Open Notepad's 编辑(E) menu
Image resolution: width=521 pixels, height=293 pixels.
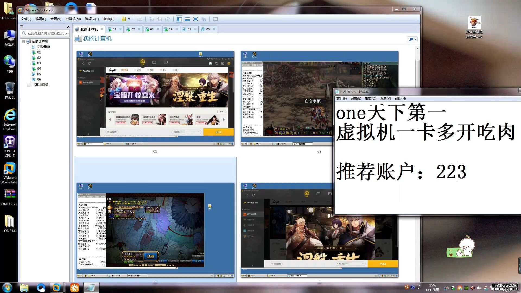pyautogui.click(x=356, y=98)
